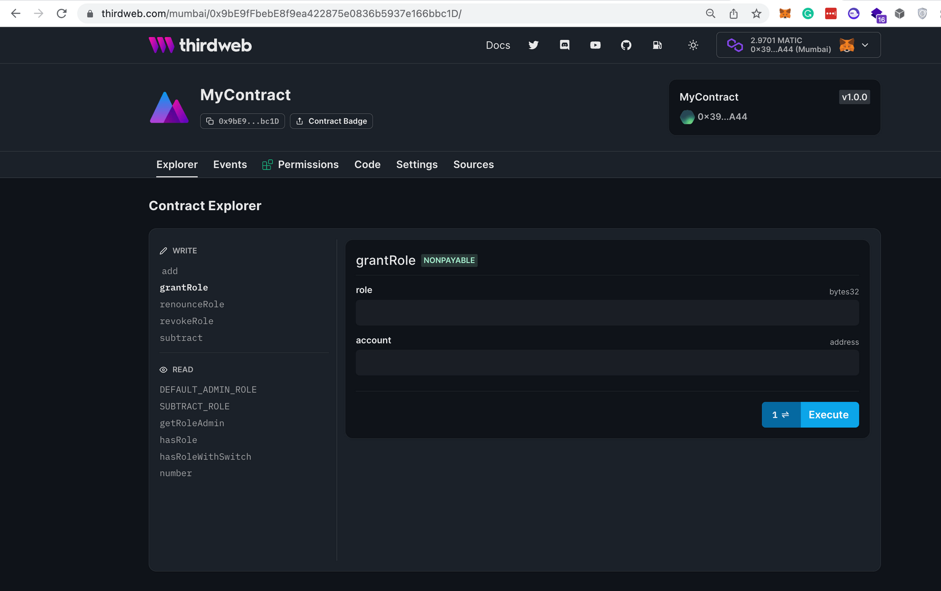Screen dimensions: 941x591
Task: Toggle light/dark theme sun icon
Action: [693, 45]
